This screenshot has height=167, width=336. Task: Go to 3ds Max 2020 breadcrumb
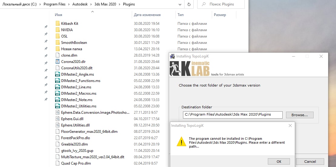(105, 4)
